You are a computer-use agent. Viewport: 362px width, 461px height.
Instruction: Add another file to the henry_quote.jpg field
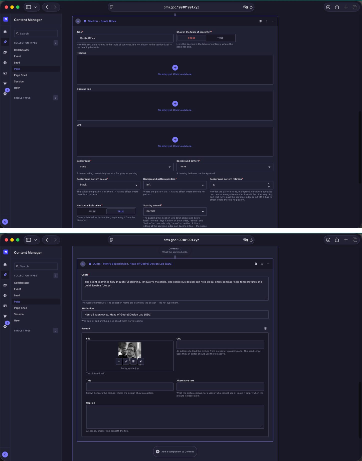pyautogui.click(x=119, y=361)
